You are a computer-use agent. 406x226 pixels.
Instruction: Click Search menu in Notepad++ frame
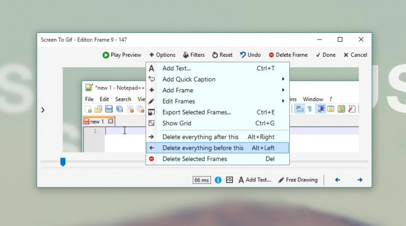coord(123,99)
